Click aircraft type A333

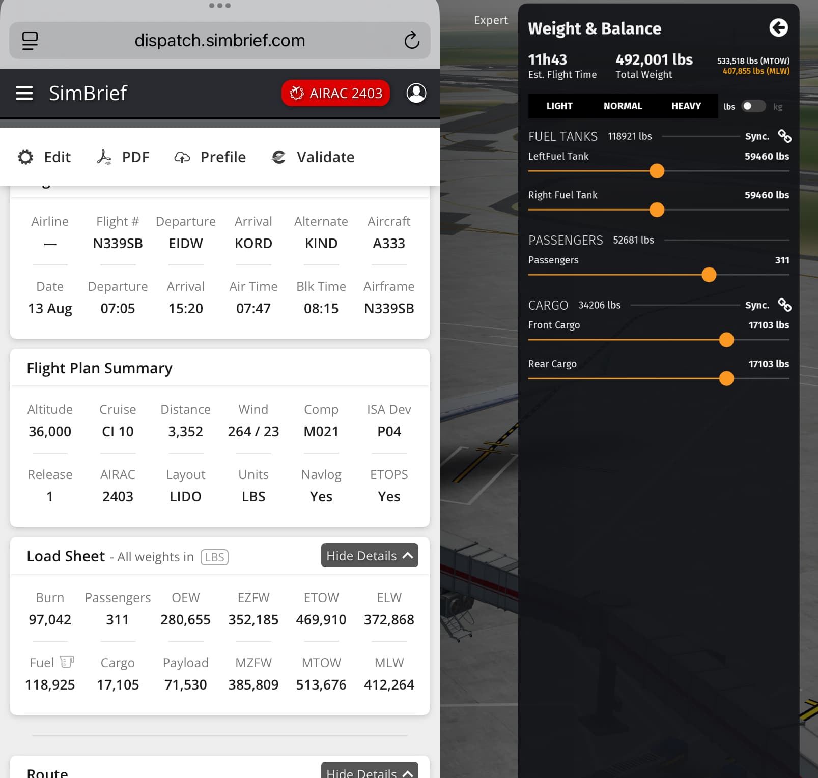click(389, 243)
